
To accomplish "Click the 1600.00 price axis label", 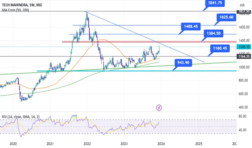I will click(244, 27).
